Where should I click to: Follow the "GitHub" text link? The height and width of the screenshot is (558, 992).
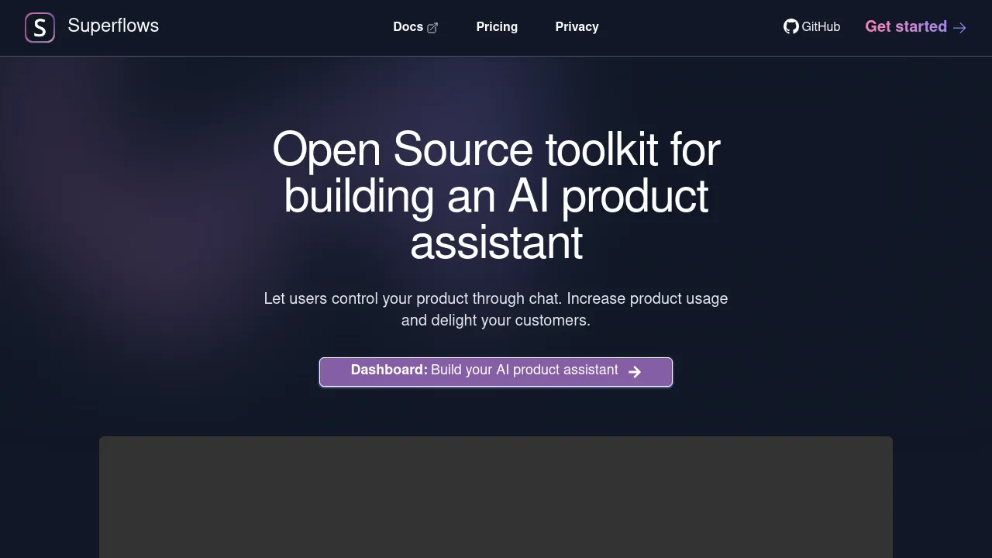821,26
